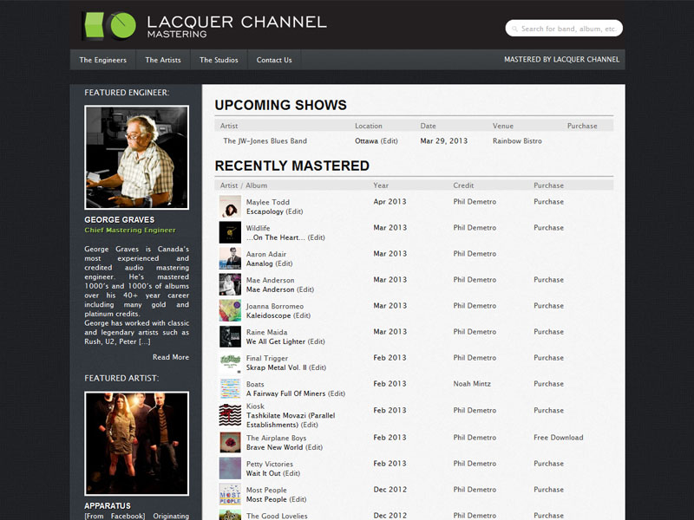This screenshot has height=520, width=694.
Task: Open Final Trigger album cover thumbnail
Action: [230, 362]
